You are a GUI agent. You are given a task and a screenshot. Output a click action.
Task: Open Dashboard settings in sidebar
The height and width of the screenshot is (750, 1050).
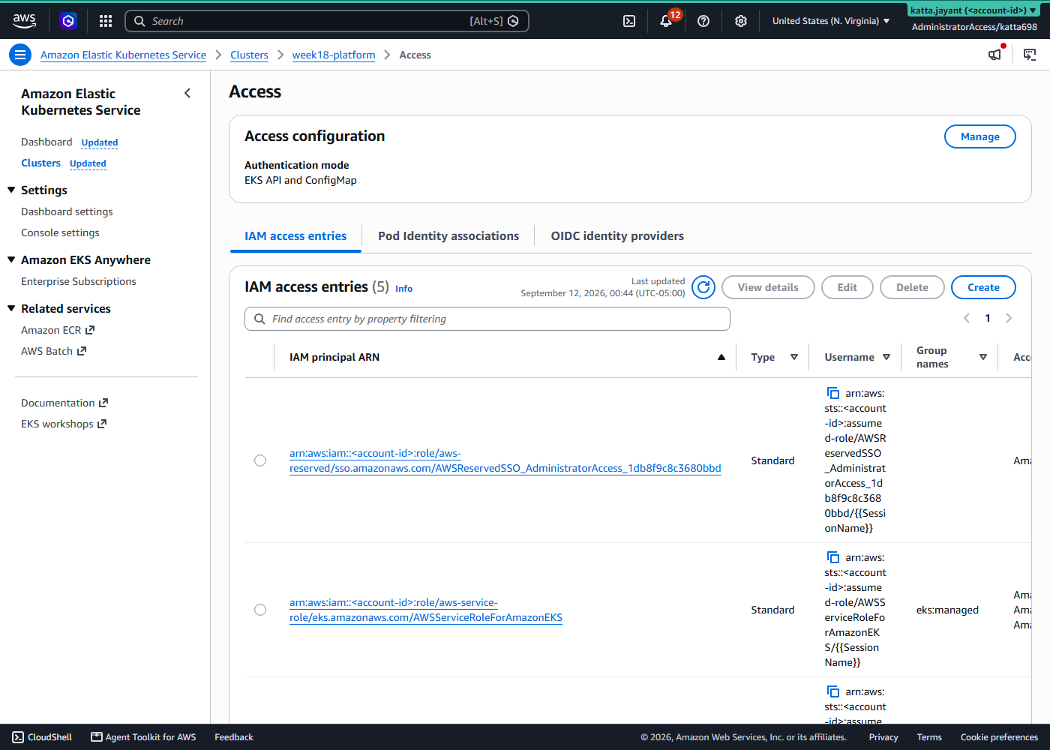(67, 211)
